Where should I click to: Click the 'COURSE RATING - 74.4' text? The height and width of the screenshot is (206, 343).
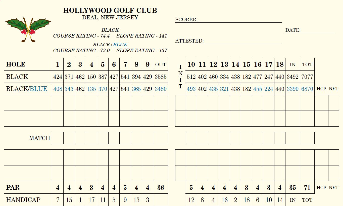coord(81,36)
